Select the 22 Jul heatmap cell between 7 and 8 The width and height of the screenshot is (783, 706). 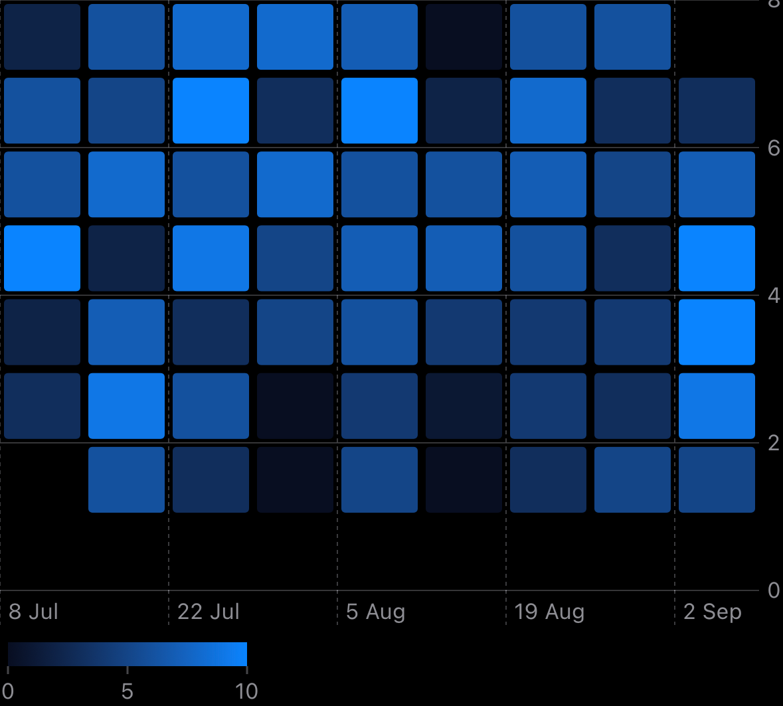click(x=211, y=37)
